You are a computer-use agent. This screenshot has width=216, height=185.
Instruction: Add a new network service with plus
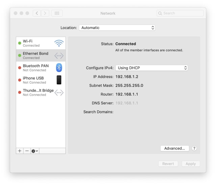[20, 151]
